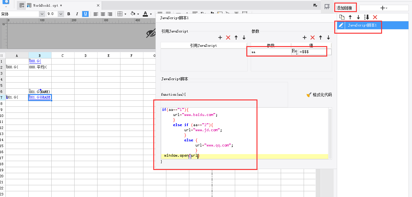Remove the selected hyperlink with the red X

(375, 17)
